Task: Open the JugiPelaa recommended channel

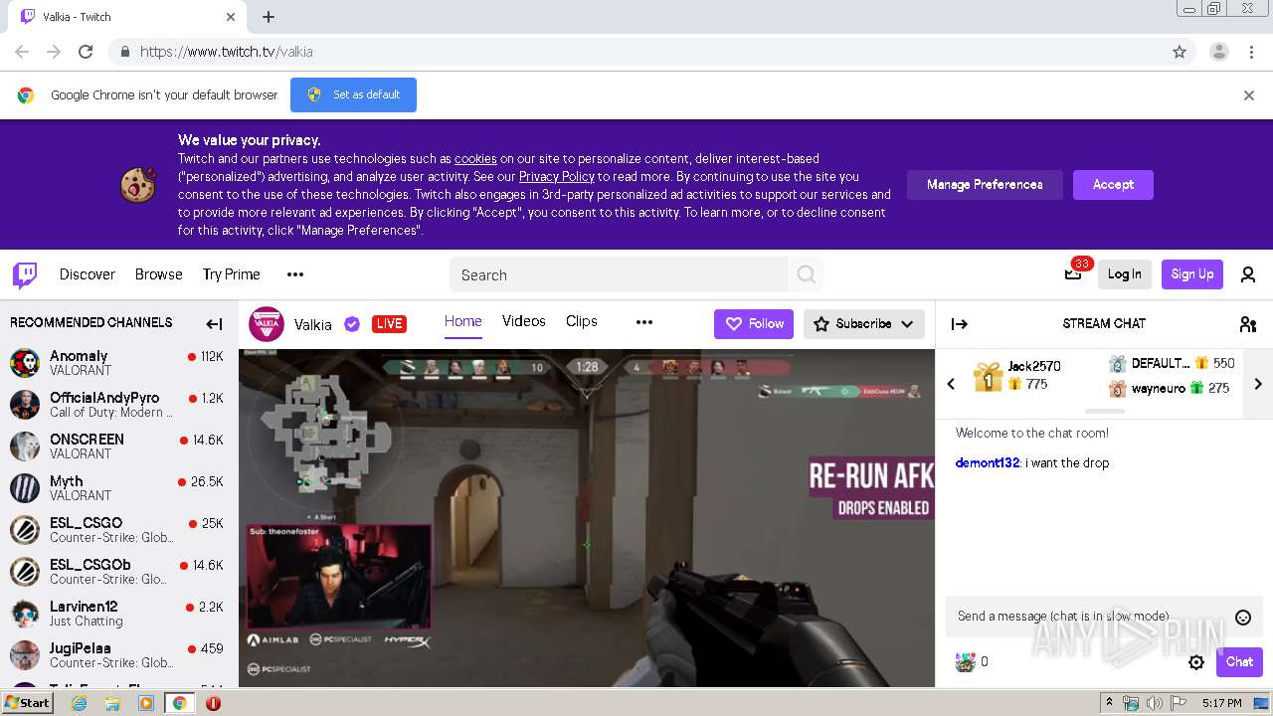Action: (117, 655)
